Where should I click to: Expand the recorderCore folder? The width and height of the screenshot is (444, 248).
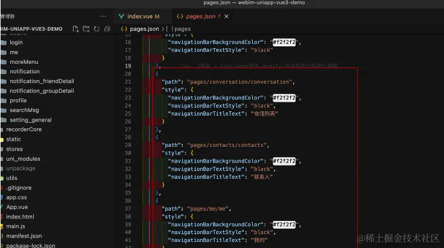tap(24, 129)
